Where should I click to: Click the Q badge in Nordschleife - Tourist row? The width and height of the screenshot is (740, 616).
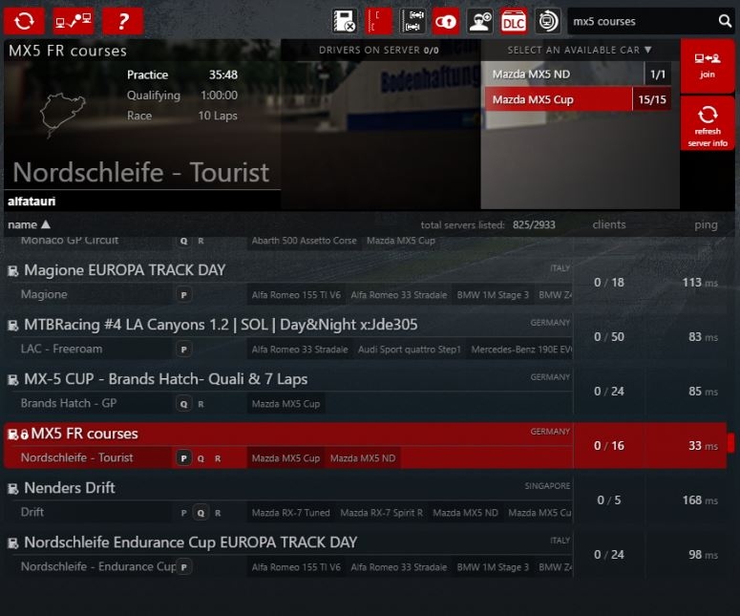tap(201, 458)
